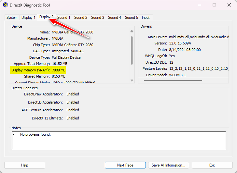
Task: Click the 'Shared Memory:' label
Action: [x=37, y=76]
